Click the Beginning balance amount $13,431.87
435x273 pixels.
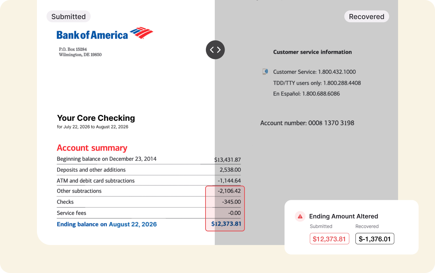point(227,160)
